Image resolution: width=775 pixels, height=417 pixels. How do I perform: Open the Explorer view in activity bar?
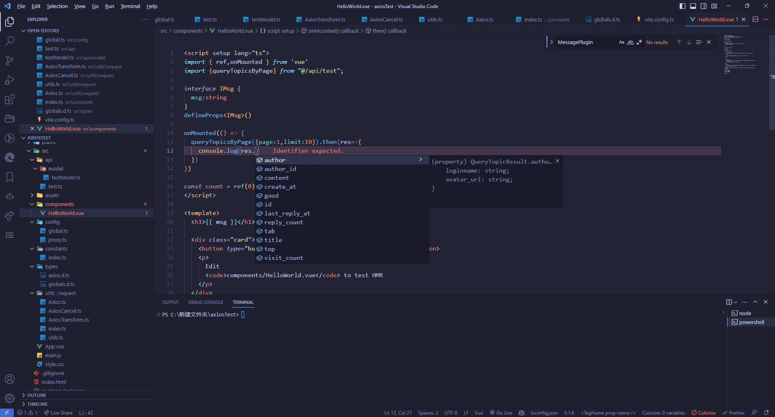coord(10,21)
